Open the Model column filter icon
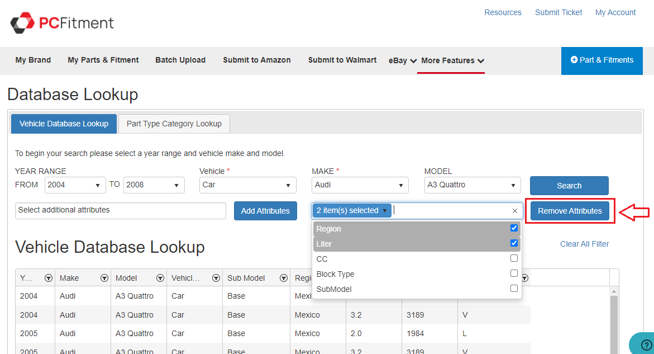The width and height of the screenshot is (654, 354). [x=160, y=278]
